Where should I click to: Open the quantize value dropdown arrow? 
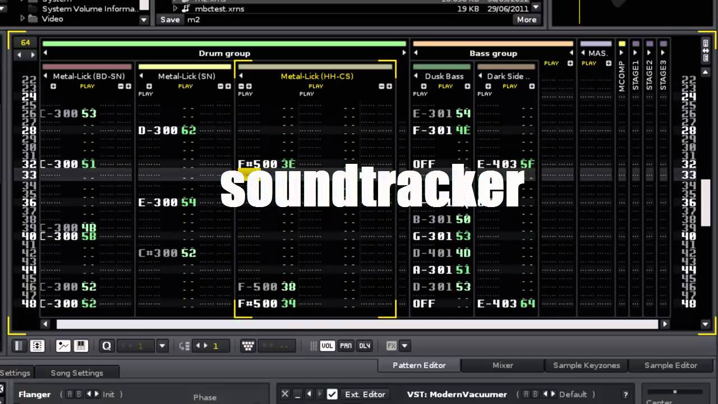coord(162,346)
